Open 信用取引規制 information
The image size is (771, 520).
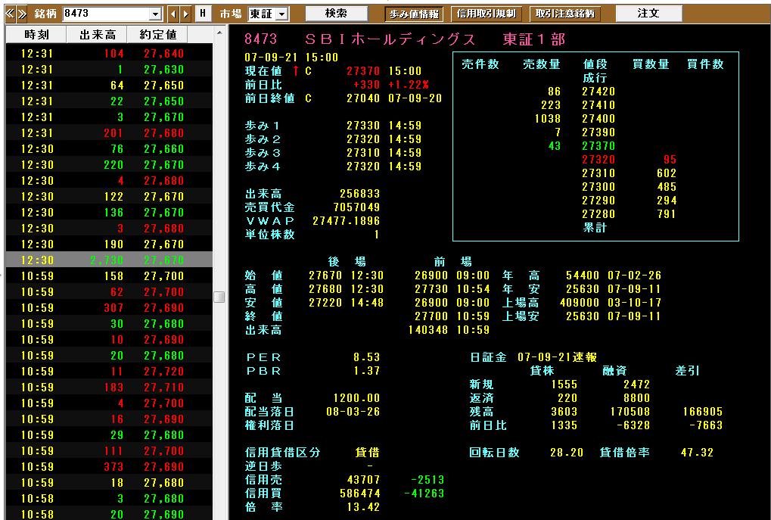[486, 14]
